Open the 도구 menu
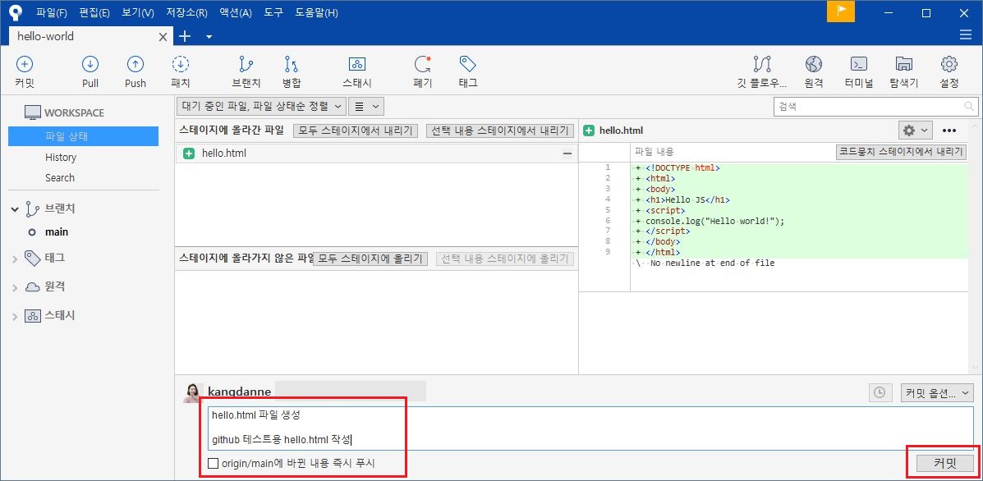Viewport: 983px width, 481px height. [273, 12]
